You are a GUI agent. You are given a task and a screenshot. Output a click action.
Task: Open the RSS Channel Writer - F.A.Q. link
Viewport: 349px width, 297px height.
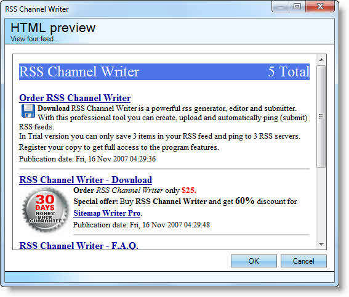click(x=79, y=245)
